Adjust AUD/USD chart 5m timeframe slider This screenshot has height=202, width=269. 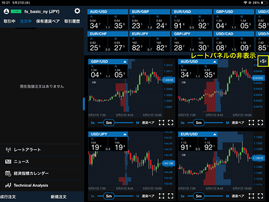tap(198, 123)
